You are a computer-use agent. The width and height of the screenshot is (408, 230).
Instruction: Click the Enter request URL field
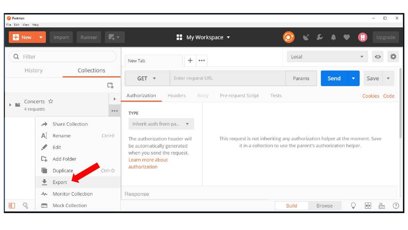click(228, 78)
